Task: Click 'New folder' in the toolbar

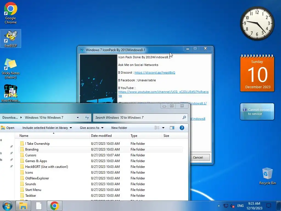Action: point(119,128)
